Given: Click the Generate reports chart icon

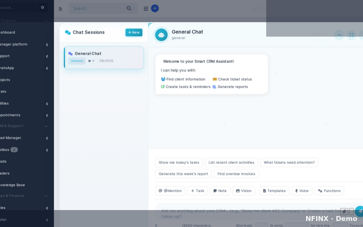Looking at the screenshot, I should (x=214, y=87).
